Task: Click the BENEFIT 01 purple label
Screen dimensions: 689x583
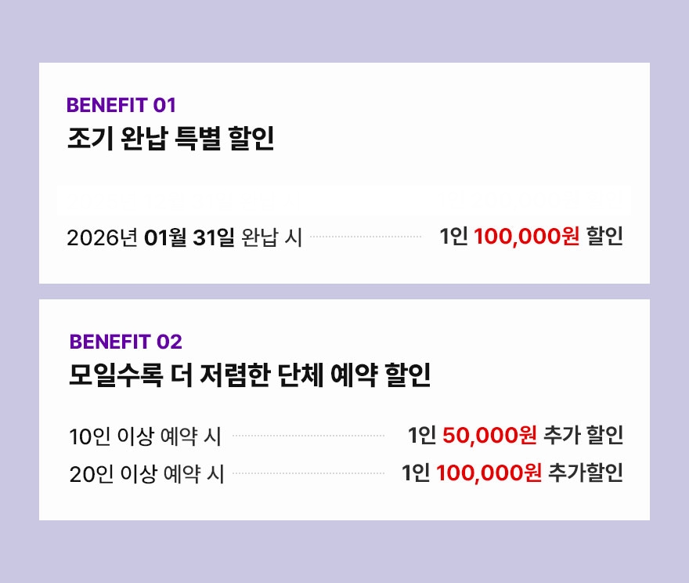Action: pyautogui.click(x=121, y=105)
